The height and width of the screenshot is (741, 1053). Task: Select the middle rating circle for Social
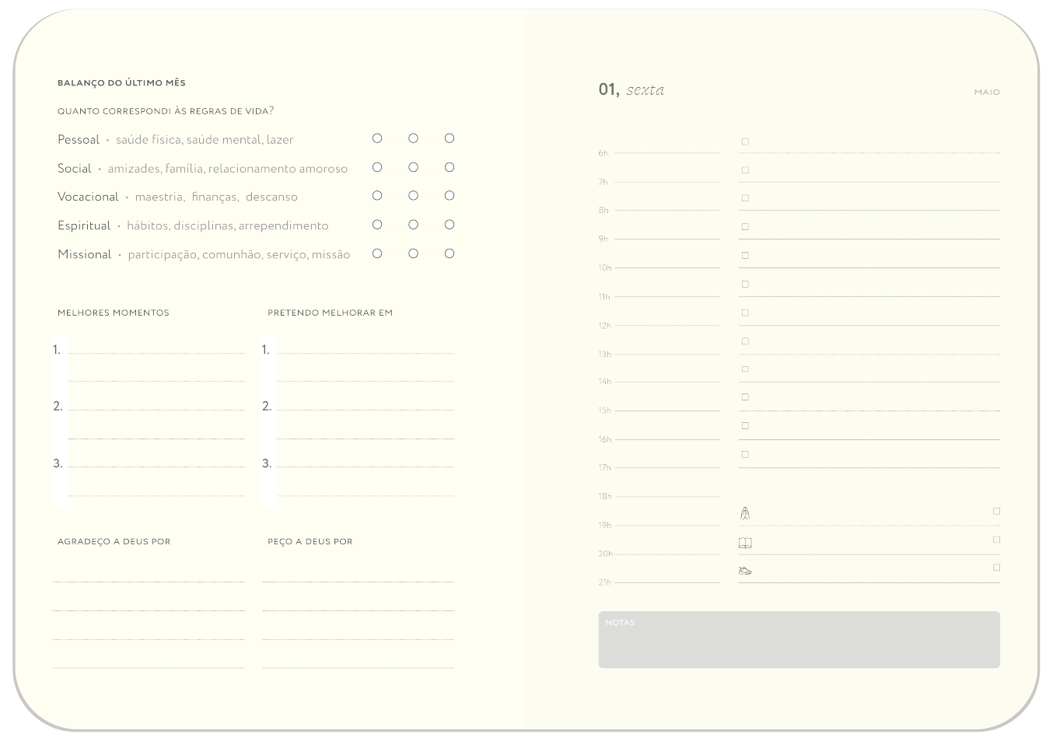(413, 167)
